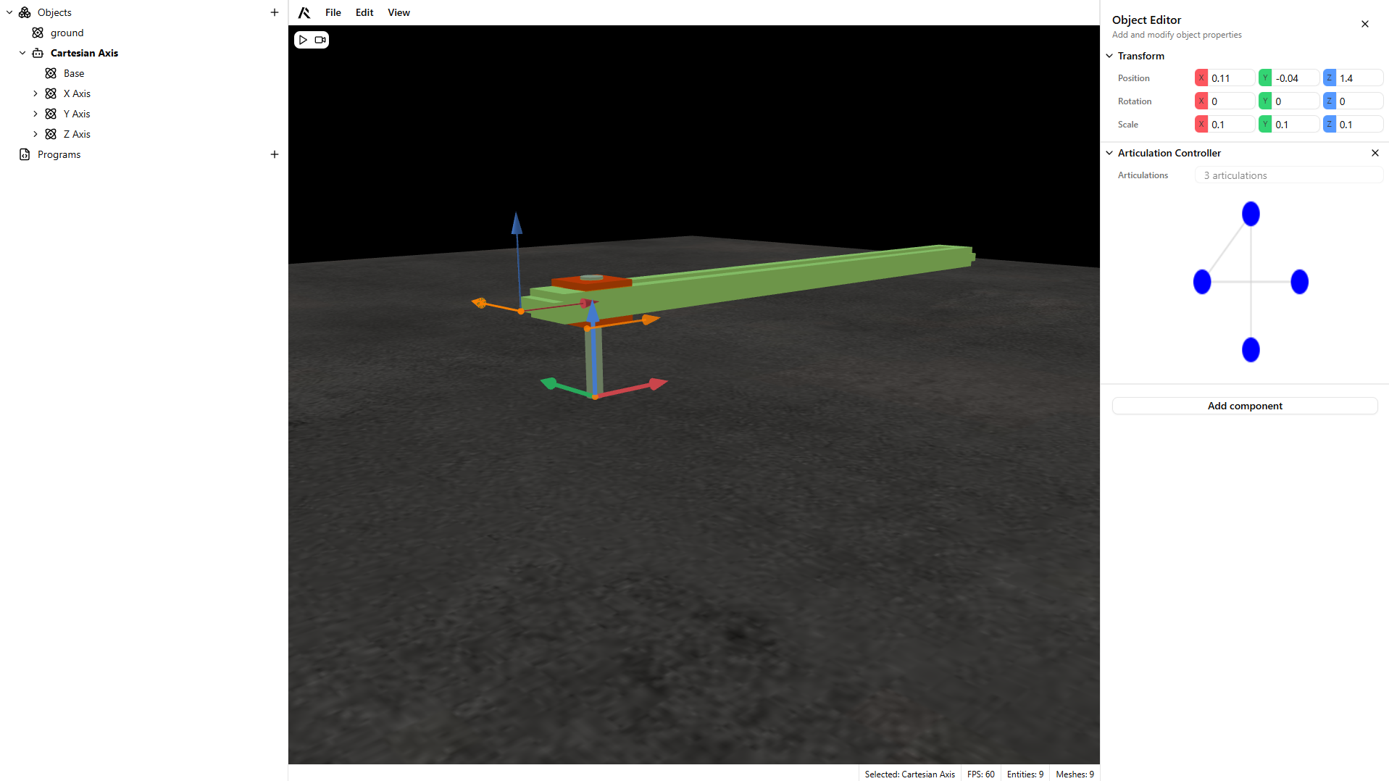Expand the X Axis tree node
Viewport: 1389px width, 781px height.
click(x=36, y=93)
